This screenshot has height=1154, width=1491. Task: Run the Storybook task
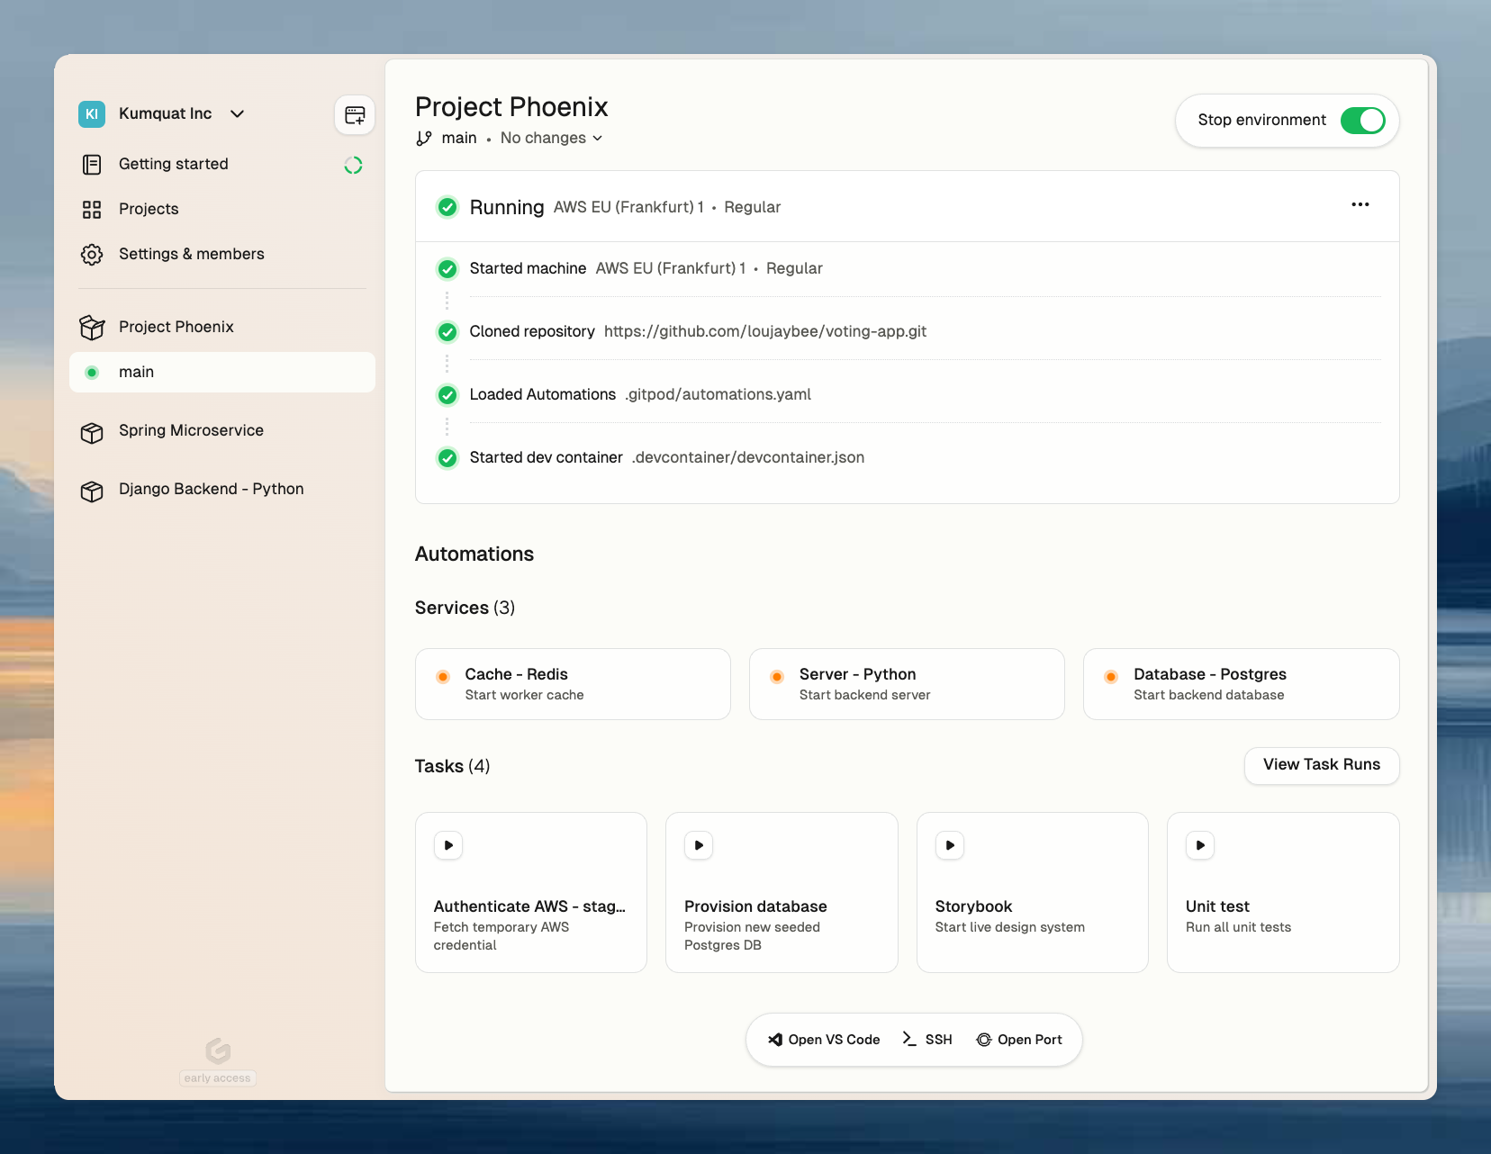(x=948, y=845)
